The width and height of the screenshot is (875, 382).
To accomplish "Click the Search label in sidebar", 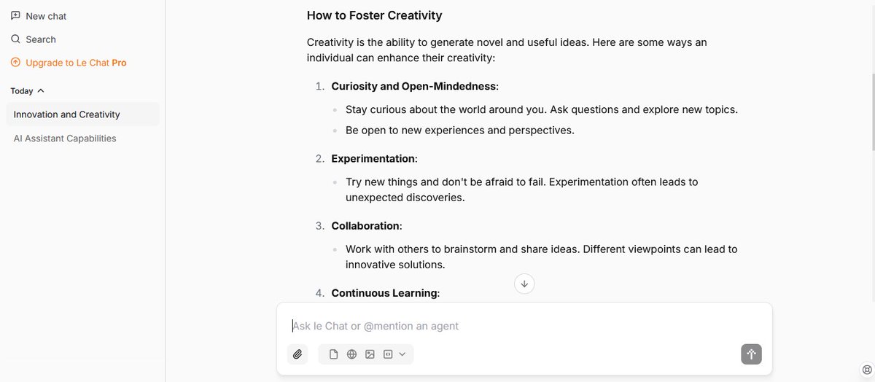I will [x=41, y=39].
